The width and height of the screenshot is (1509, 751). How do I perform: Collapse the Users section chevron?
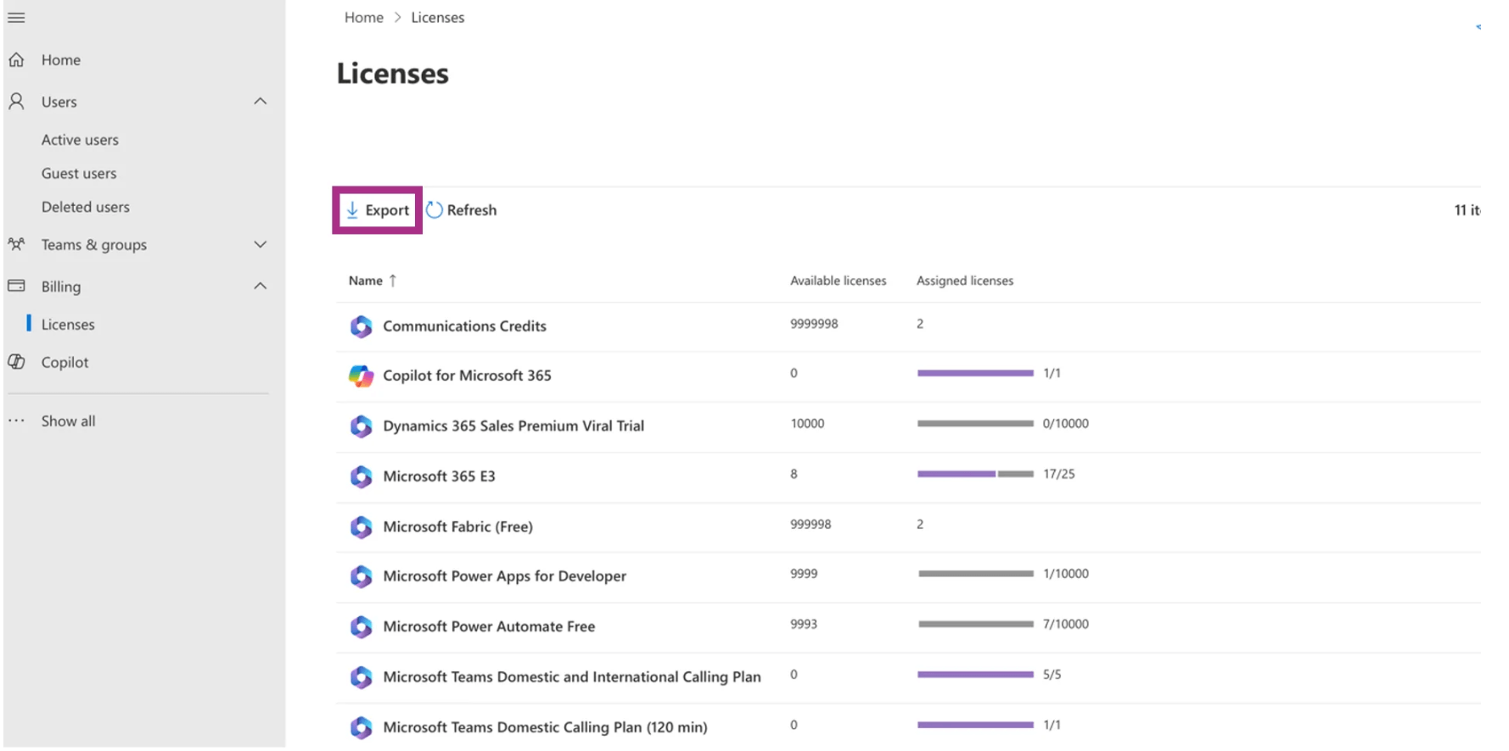tap(261, 102)
